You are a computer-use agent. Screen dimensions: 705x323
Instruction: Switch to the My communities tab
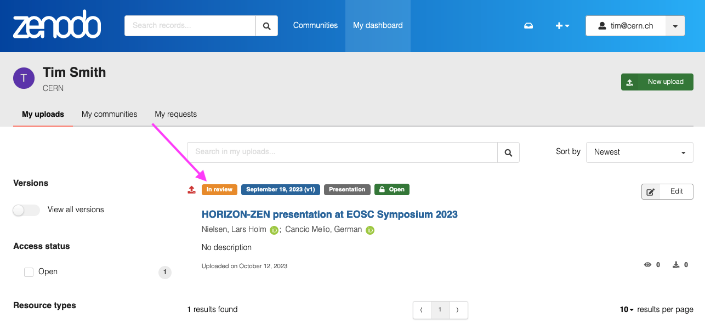pos(109,114)
